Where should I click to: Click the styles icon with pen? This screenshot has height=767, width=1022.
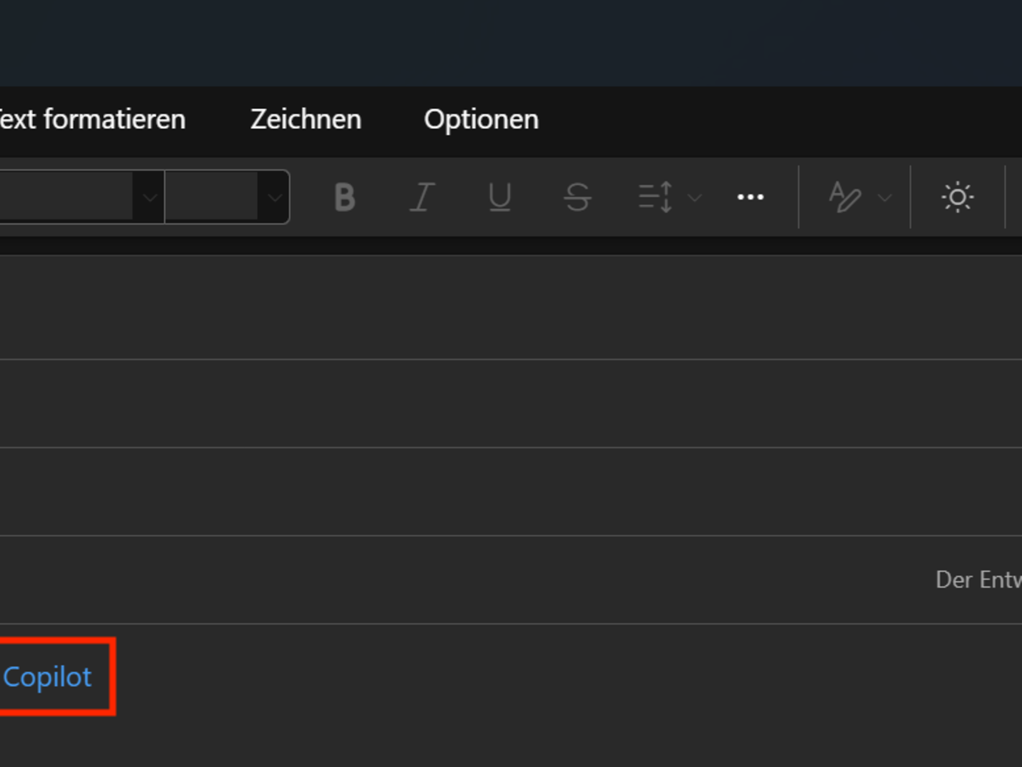tap(845, 198)
